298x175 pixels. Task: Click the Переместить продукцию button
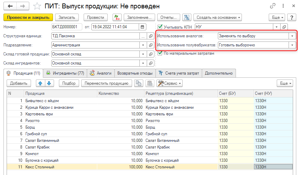click(107, 83)
